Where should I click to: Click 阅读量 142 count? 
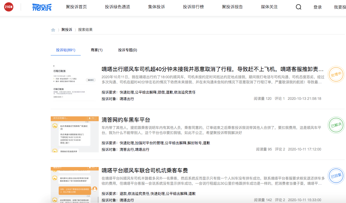point(263,200)
